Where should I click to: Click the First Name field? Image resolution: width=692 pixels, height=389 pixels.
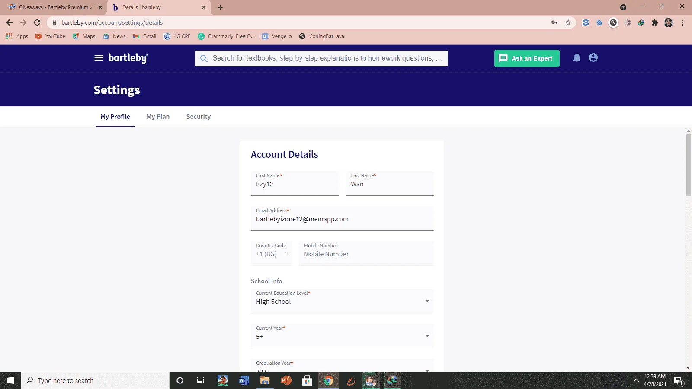tap(295, 183)
